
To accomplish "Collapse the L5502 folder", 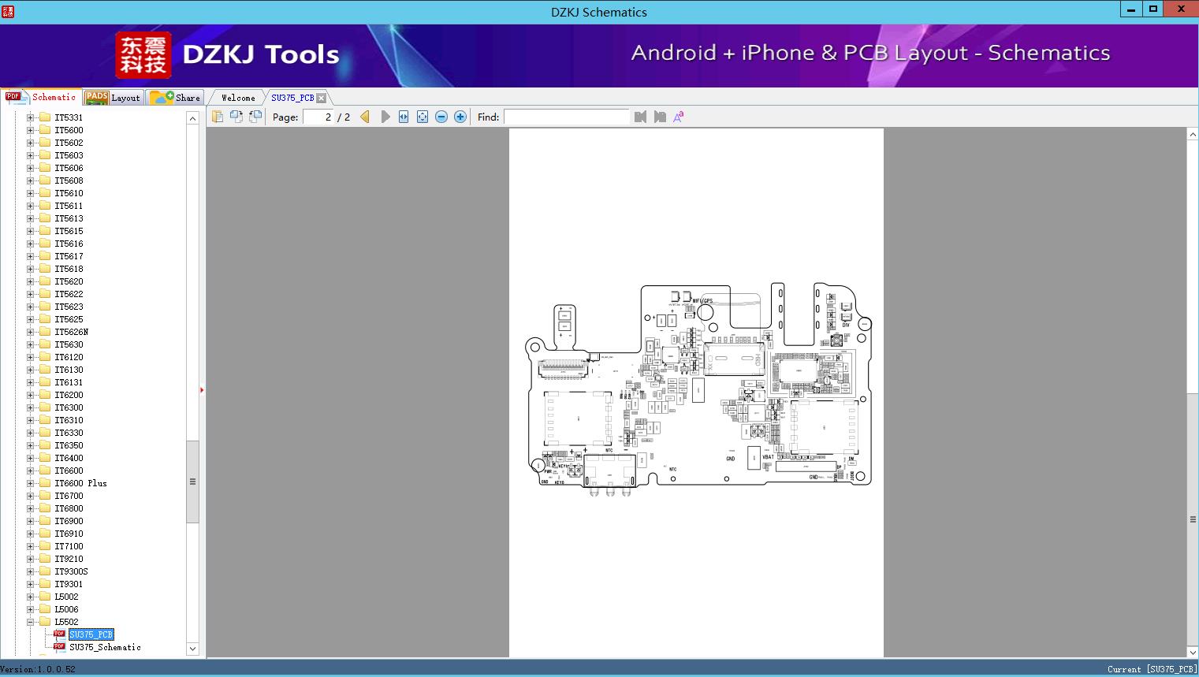I will pyautogui.click(x=30, y=622).
